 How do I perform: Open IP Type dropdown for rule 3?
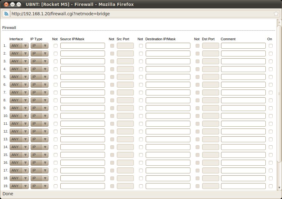(x=39, y=61)
